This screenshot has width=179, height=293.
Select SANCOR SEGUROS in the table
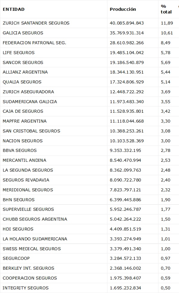tap(23, 62)
